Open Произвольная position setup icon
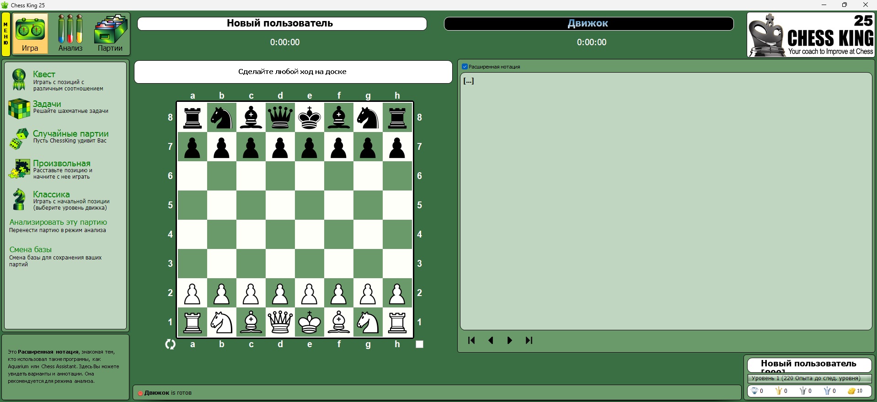Image resolution: width=877 pixels, height=402 pixels. (x=19, y=169)
